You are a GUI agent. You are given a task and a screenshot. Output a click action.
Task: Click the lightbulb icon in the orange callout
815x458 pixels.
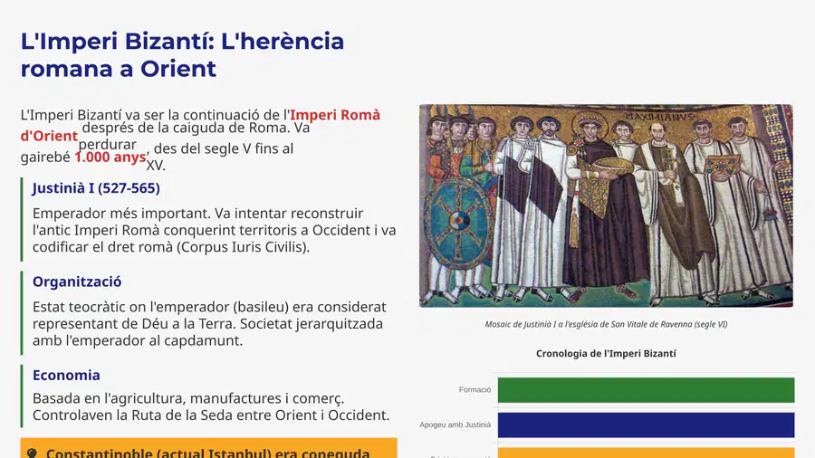[32, 453]
